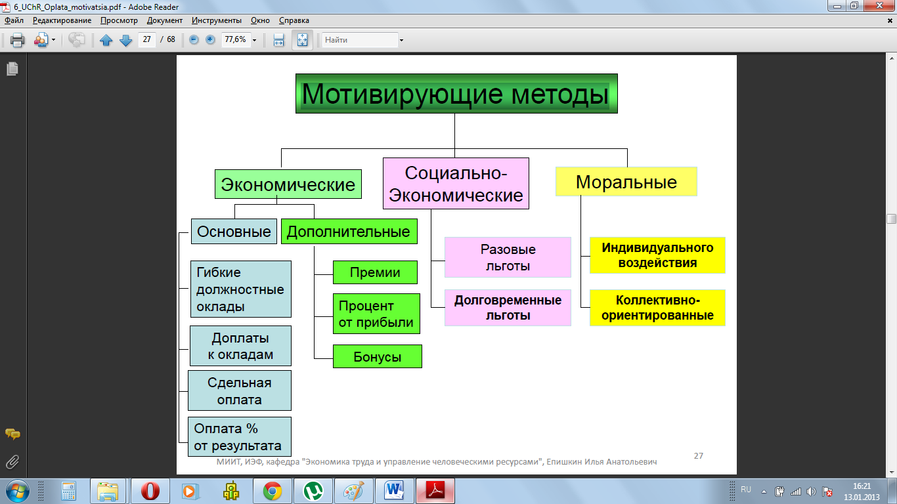Click the Доплаты к окладам box

pos(241,346)
